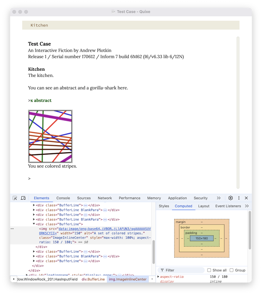Show more sidebar tabs after Event Listeners

tap(247, 206)
